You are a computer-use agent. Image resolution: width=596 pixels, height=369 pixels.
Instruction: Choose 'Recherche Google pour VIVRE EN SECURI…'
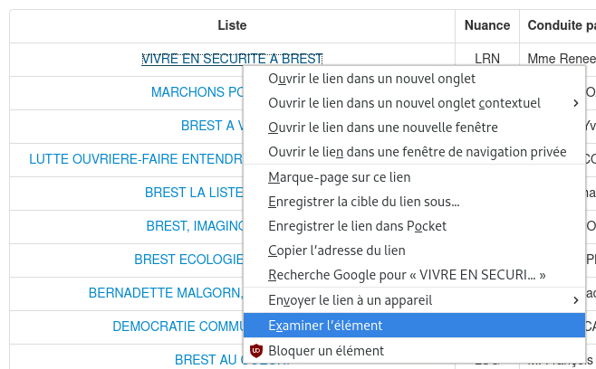(414, 275)
